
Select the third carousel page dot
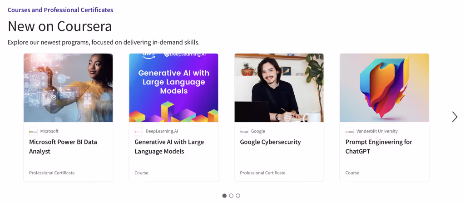tap(238, 196)
